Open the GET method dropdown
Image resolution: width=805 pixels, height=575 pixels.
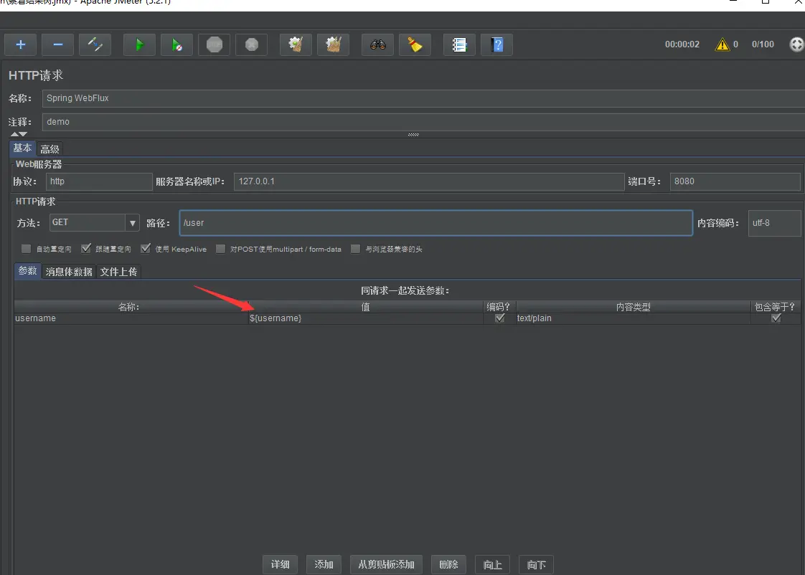coord(132,223)
